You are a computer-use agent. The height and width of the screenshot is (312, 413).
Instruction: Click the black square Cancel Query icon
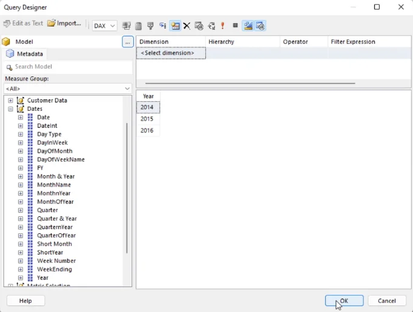236,25
